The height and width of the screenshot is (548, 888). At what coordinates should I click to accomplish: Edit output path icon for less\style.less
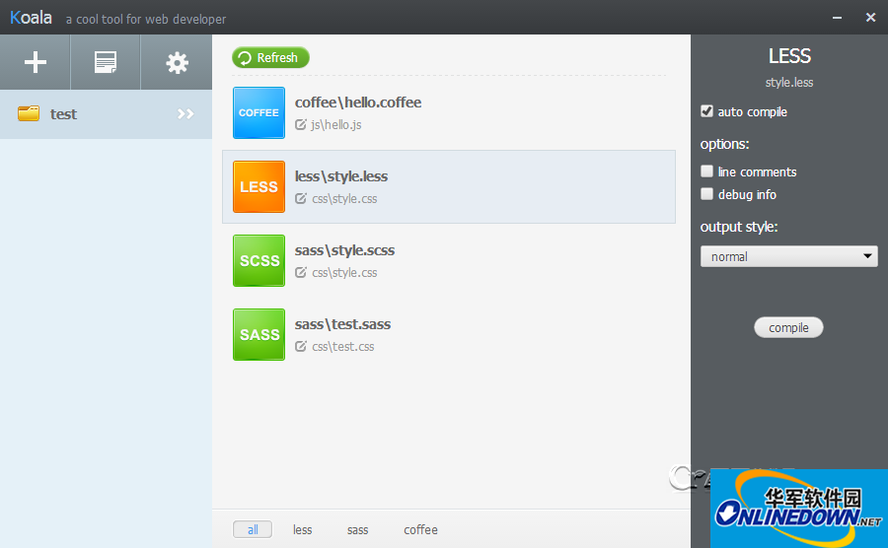pyautogui.click(x=301, y=198)
